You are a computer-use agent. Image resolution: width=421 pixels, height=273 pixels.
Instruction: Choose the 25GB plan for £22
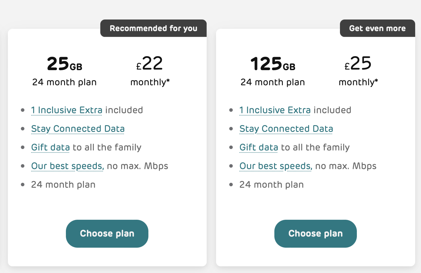click(107, 233)
